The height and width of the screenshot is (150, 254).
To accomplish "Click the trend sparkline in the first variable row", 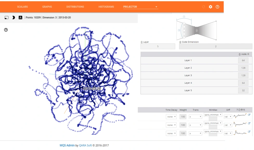I will [x=240, y=116].
